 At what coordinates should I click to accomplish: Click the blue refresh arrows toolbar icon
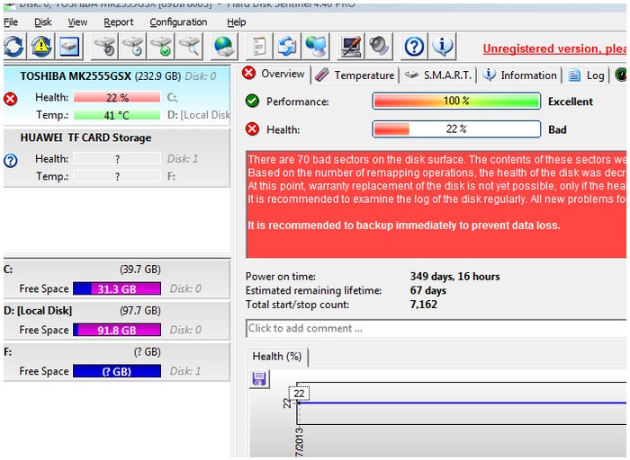[14, 47]
